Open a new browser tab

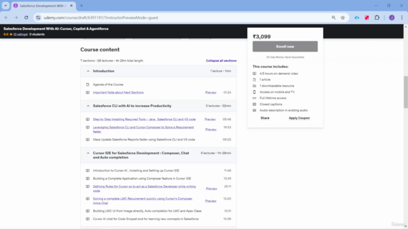[82, 6]
